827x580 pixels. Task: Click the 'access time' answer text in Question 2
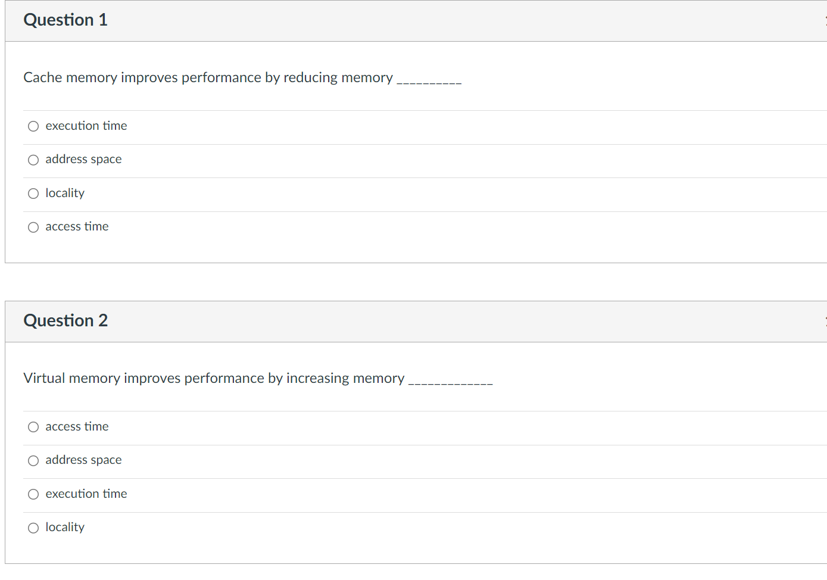click(77, 426)
